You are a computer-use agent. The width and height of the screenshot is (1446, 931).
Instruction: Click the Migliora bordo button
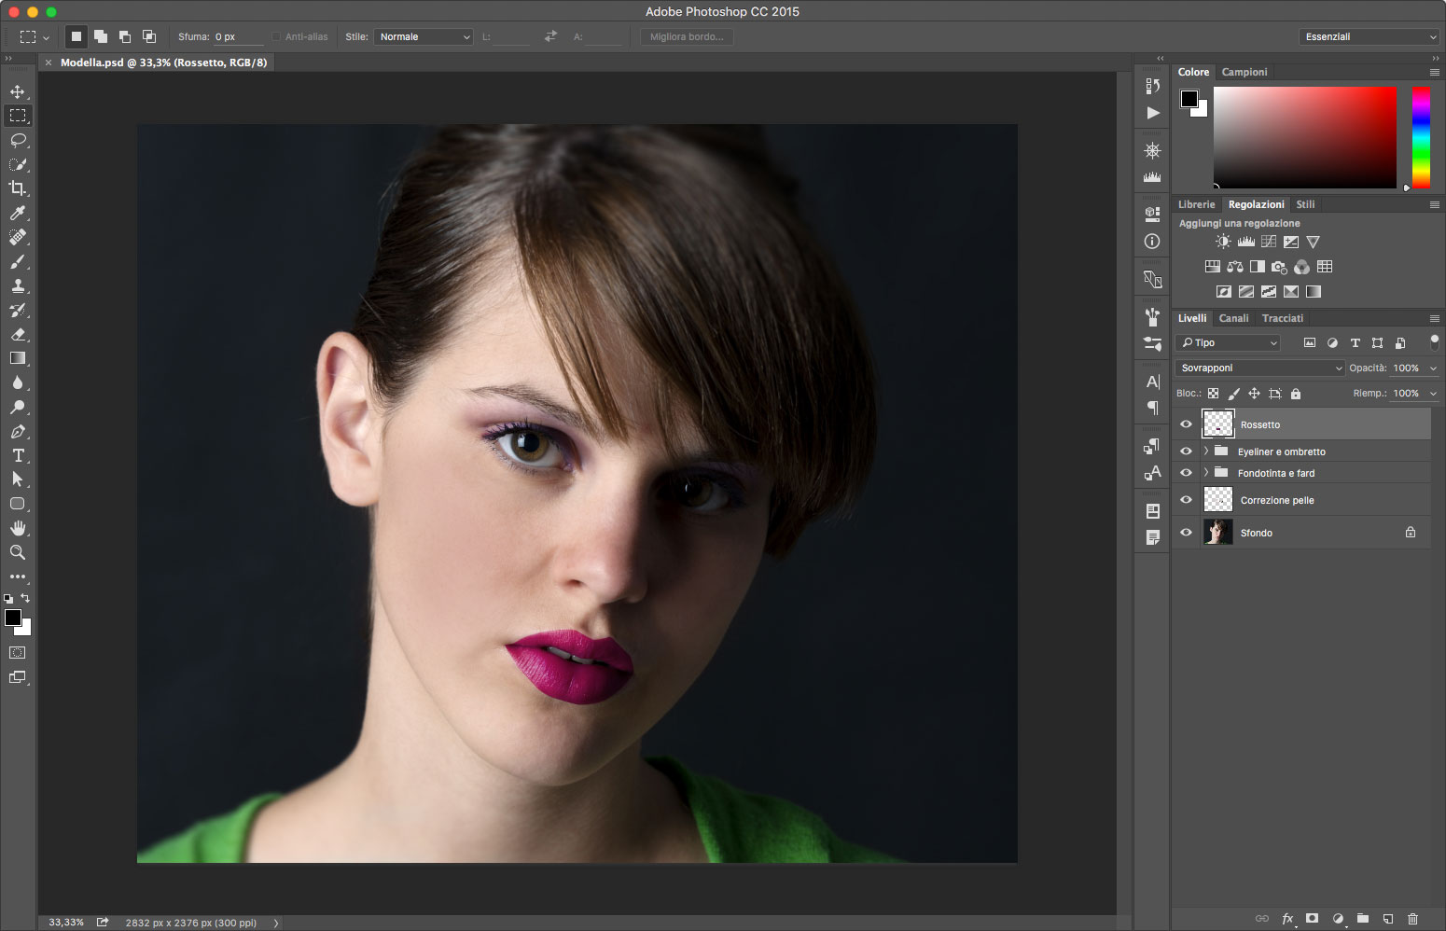pos(687,36)
